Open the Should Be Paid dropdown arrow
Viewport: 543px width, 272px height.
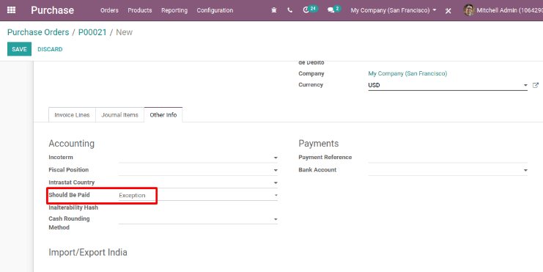276,196
